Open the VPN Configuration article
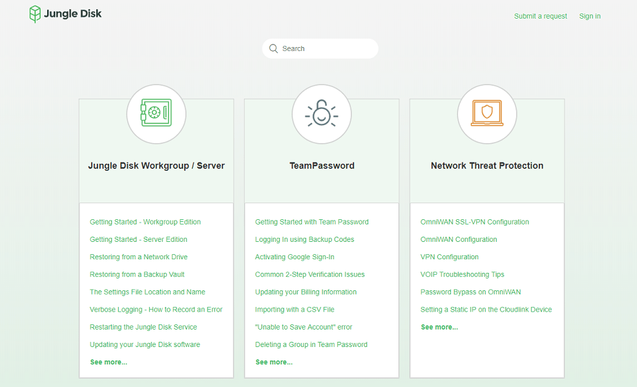The height and width of the screenshot is (387, 637). pyautogui.click(x=449, y=257)
